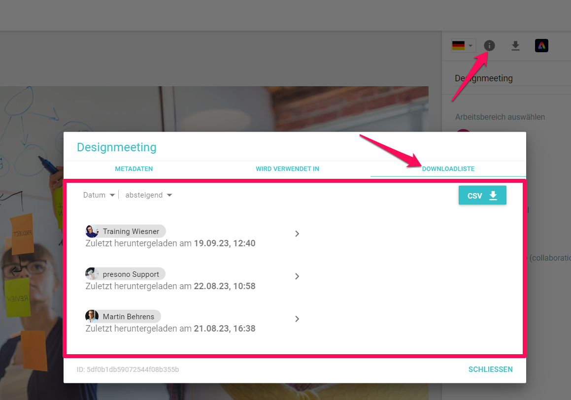571x400 pixels.
Task: Click Training Wiesner's avatar picture
Action: (x=92, y=232)
